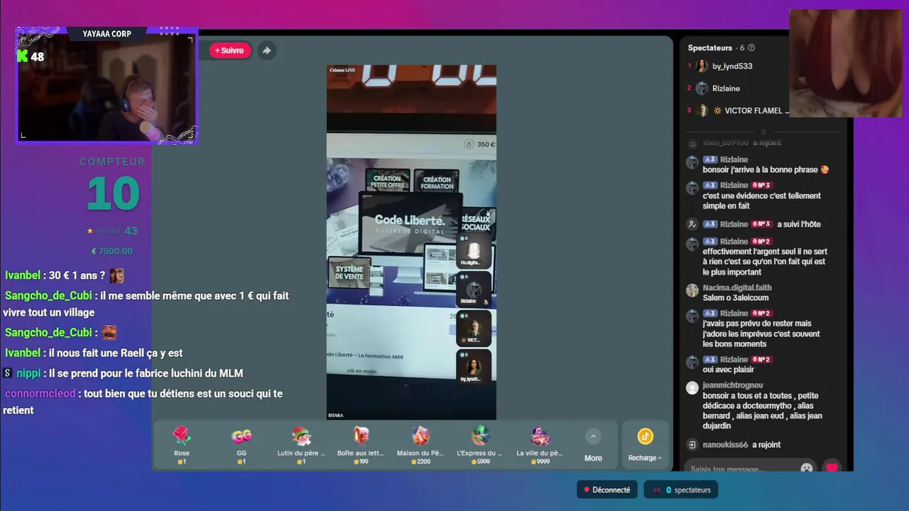Click Ivanbel's Raell message
The width and height of the screenshot is (909, 511).
[94, 353]
